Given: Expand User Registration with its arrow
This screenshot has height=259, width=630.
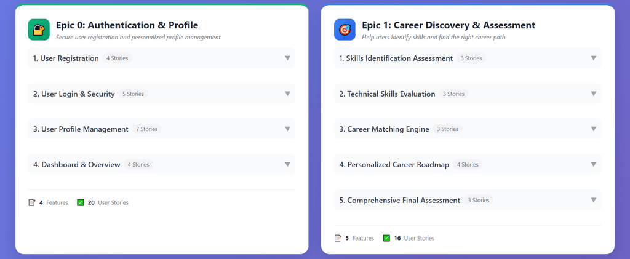Looking at the screenshot, I should tap(287, 58).
